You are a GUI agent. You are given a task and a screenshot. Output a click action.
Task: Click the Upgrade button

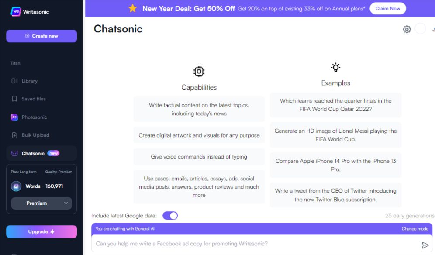[x=41, y=232]
